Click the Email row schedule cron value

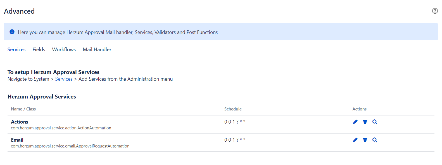click(x=235, y=140)
